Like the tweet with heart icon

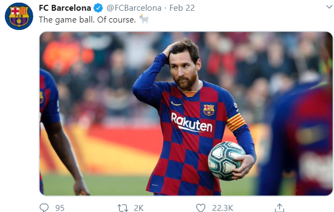(x=201, y=208)
